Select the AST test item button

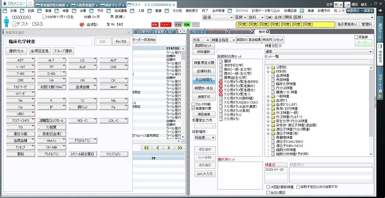coord(20,60)
